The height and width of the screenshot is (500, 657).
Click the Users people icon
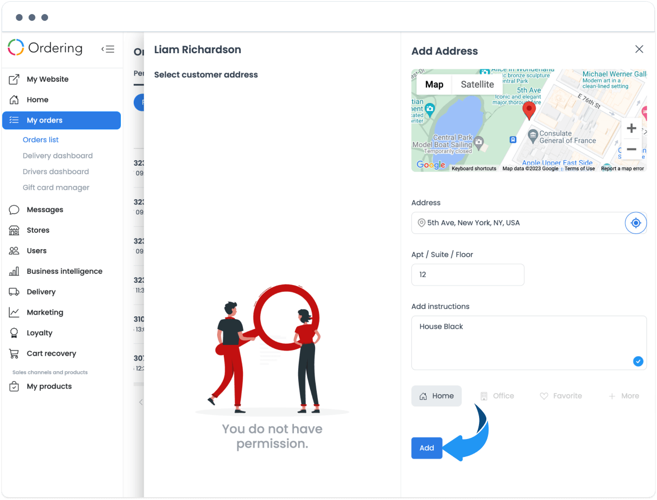tap(14, 251)
